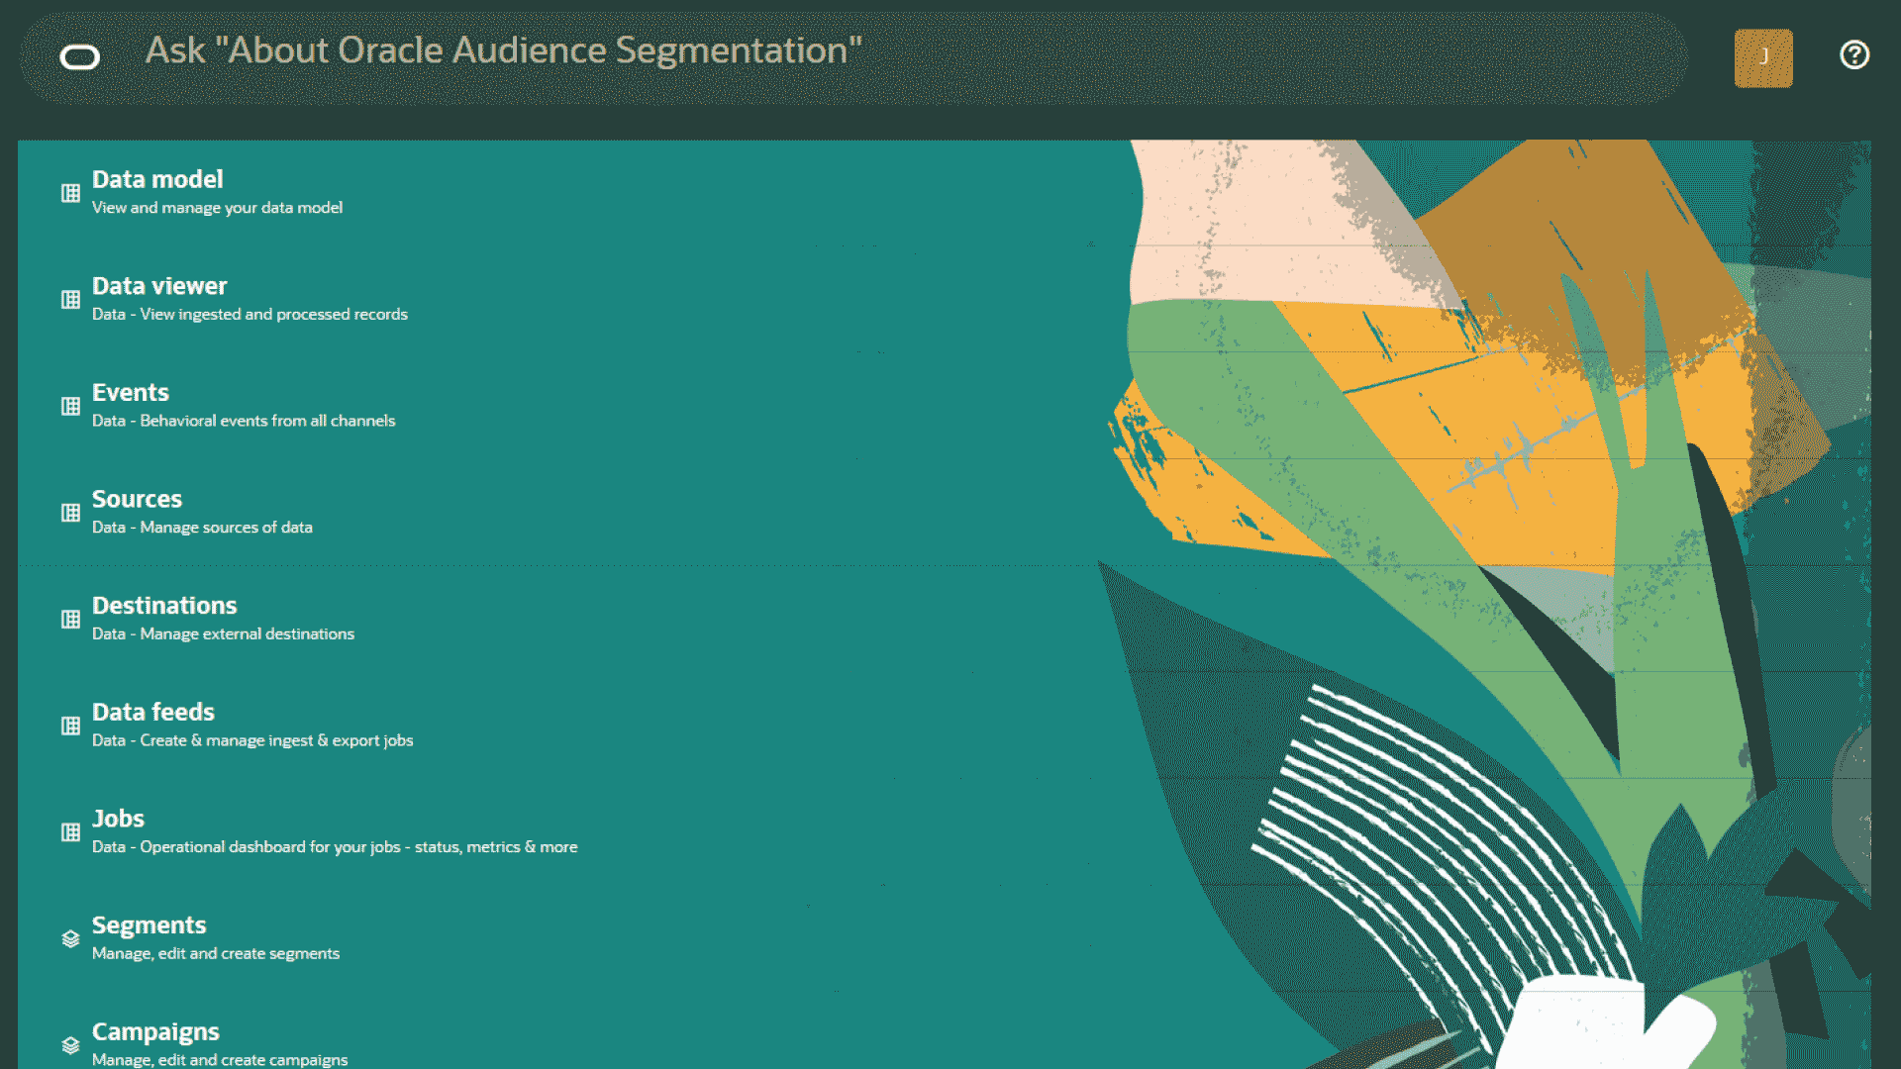Click 'Manage, edit and create campaigns' text
This screenshot has width=1901, height=1069.
(x=220, y=1060)
